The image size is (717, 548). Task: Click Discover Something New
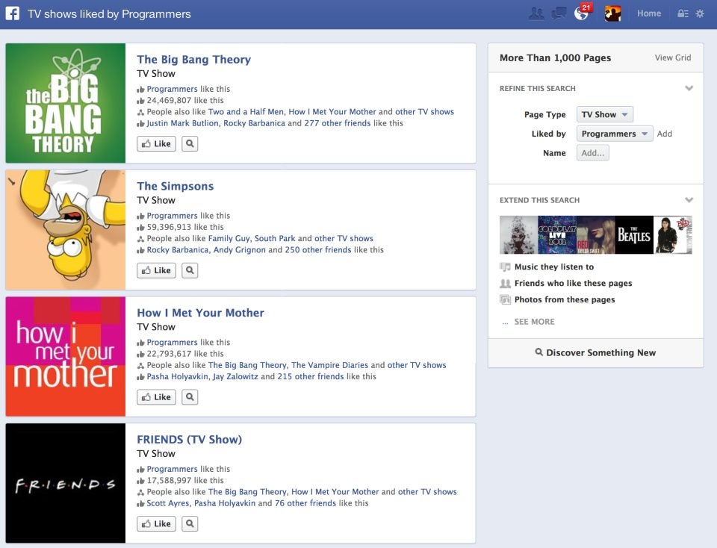click(595, 352)
